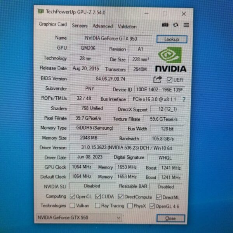
Task: Click the Name field showing GeForce GTX 950
Action: (111, 38)
